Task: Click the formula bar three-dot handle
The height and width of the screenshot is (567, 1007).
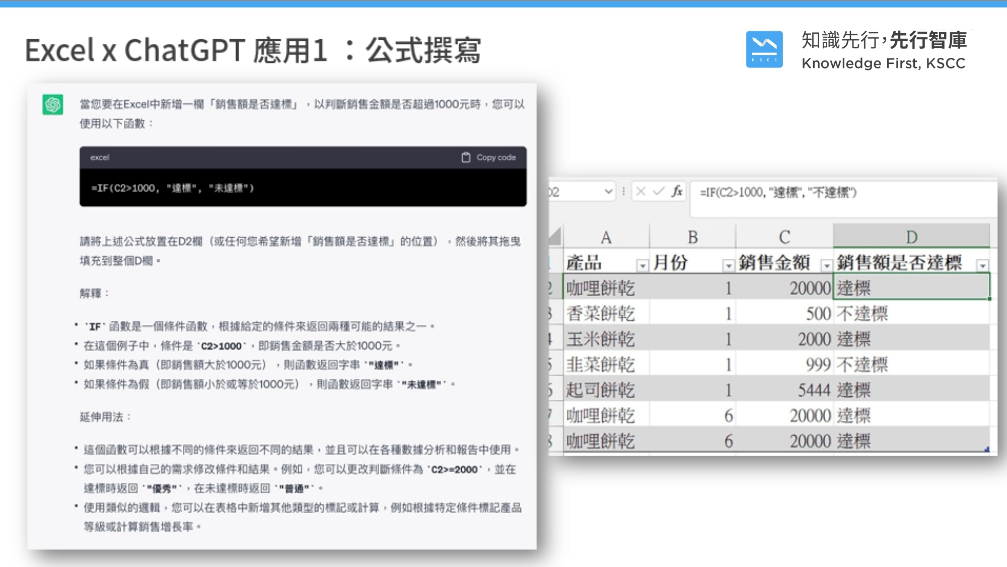Action: pyautogui.click(x=624, y=191)
